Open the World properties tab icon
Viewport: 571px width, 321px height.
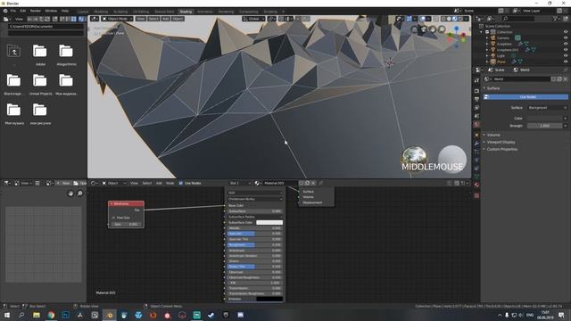(476, 125)
